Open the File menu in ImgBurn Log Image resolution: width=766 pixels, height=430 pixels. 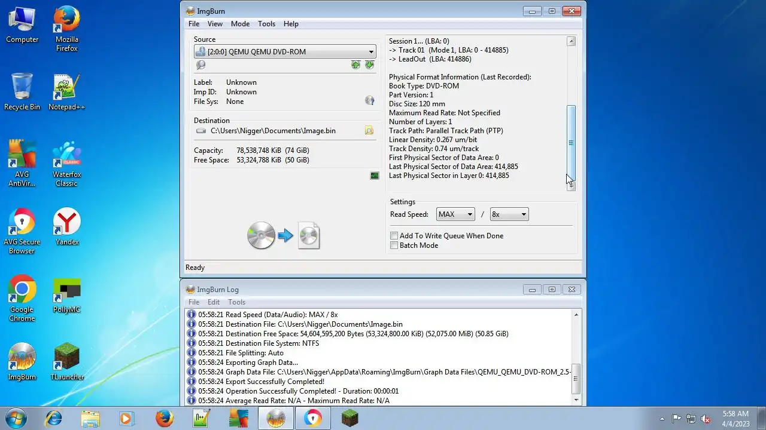[194, 302]
